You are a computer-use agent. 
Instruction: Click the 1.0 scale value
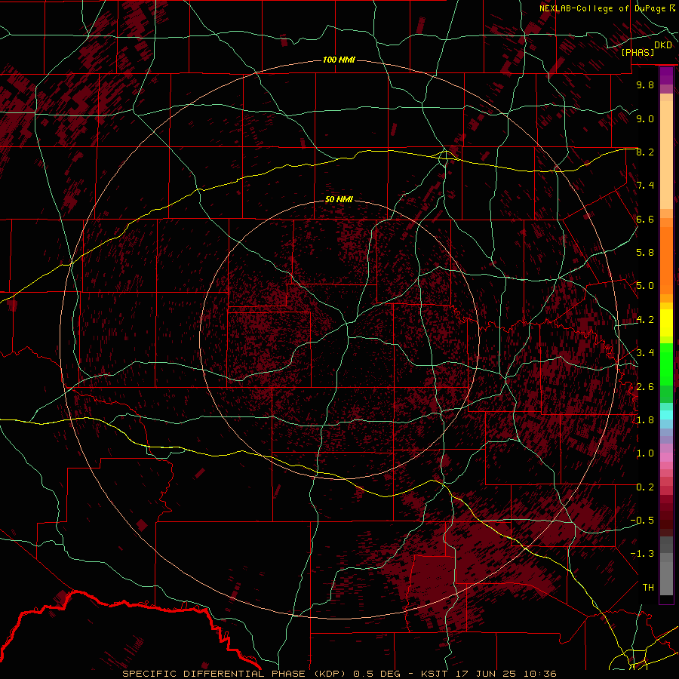coord(645,453)
